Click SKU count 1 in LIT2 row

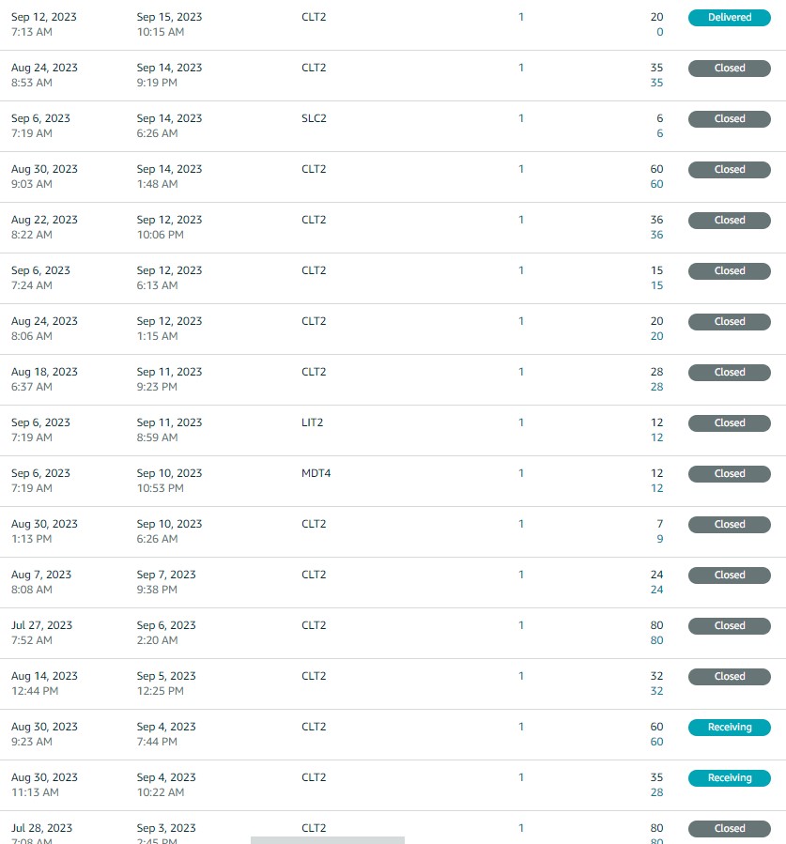point(520,422)
